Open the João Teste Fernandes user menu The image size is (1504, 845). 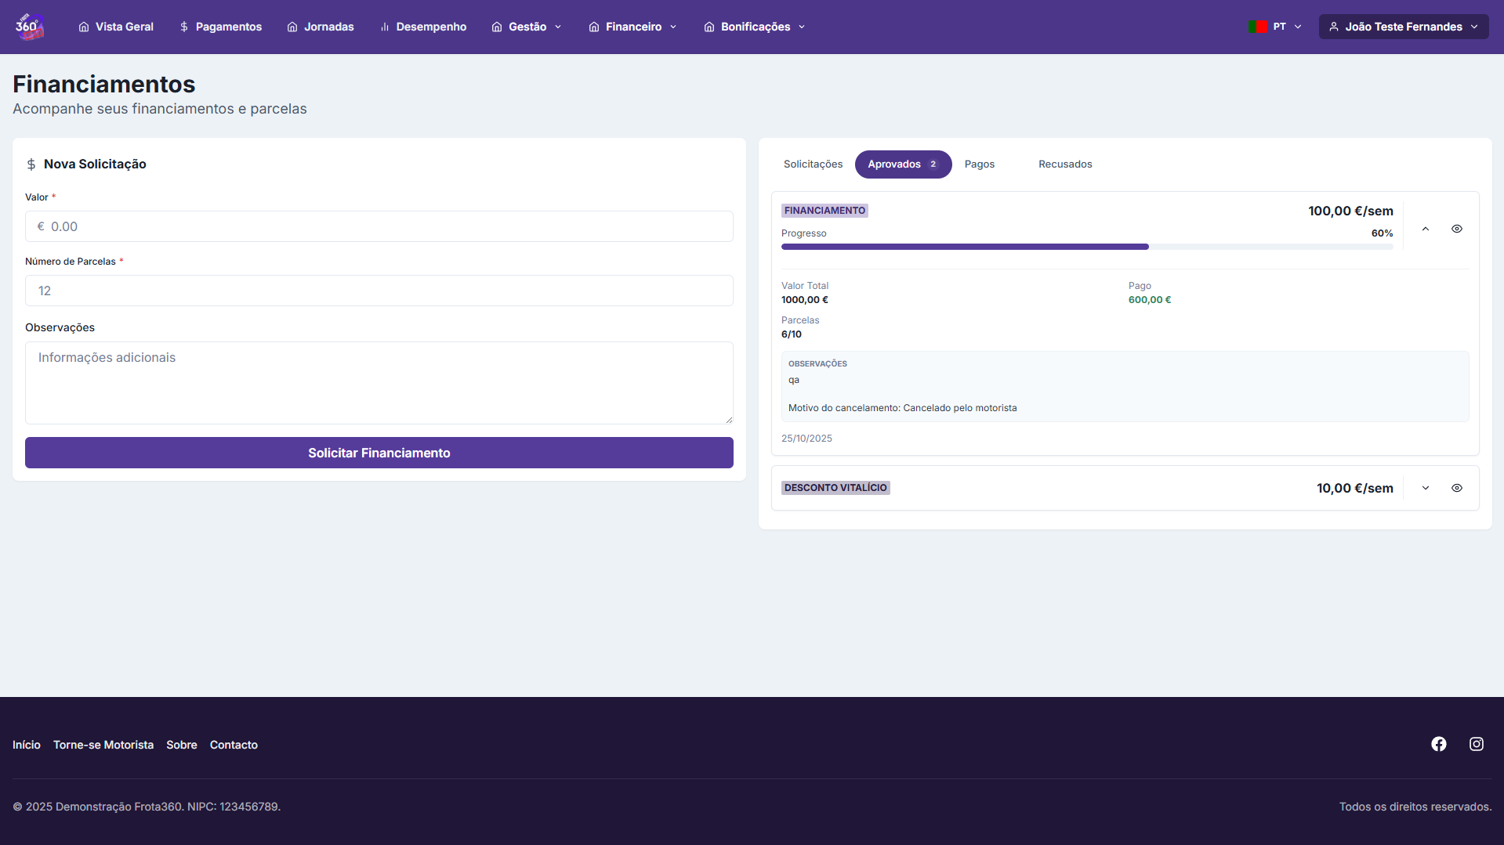coord(1403,27)
